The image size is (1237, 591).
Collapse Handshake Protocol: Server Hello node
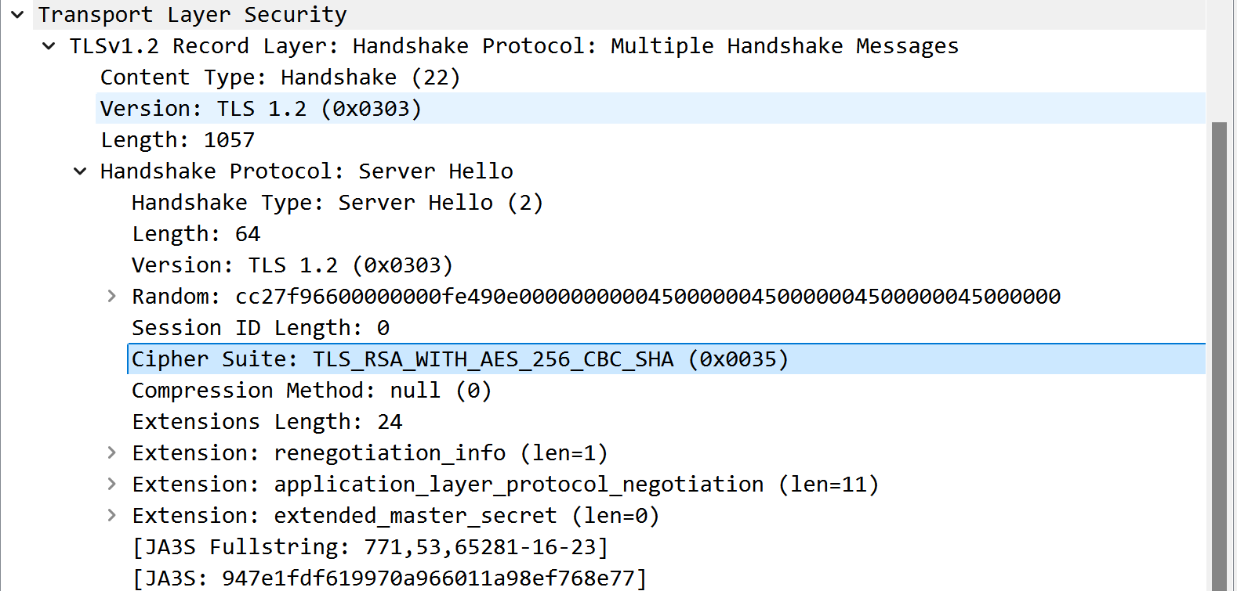(80, 171)
